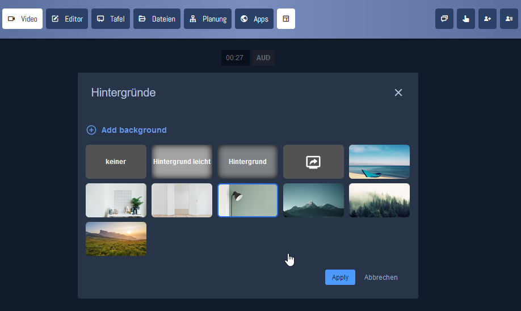
Task: Close the Hintergründe dialog with X
Action: point(398,93)
